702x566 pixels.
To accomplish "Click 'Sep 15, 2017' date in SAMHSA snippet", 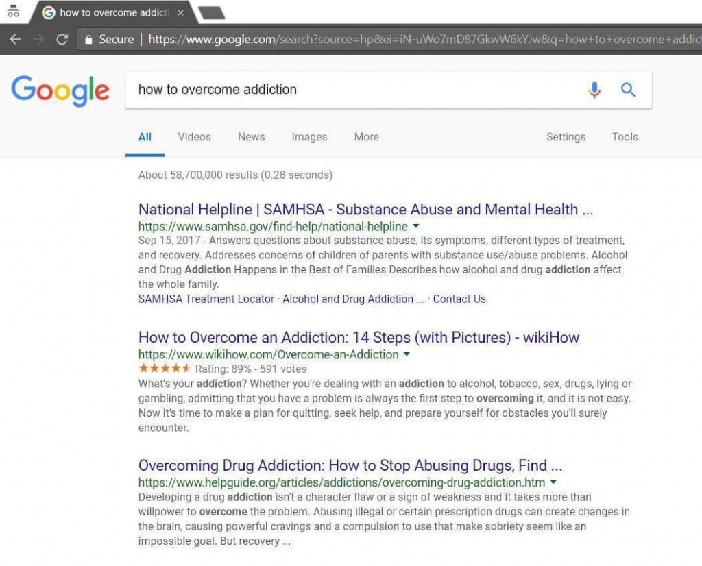I will point(169,241).
